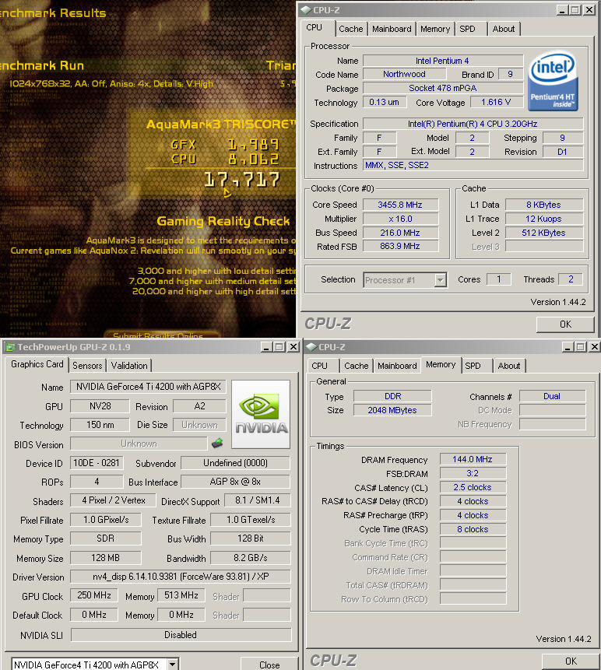Screen dimensions: 601x670
Task: Click the Driver Version field in GPU-Z
Action: (181, 577)
